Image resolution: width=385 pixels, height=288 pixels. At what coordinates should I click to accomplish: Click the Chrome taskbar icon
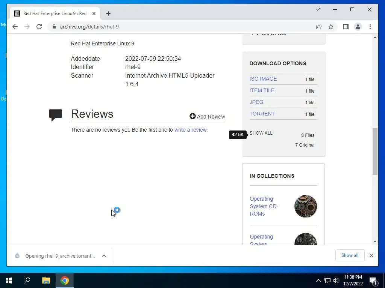pyautogui.click(x=65, y=280)
